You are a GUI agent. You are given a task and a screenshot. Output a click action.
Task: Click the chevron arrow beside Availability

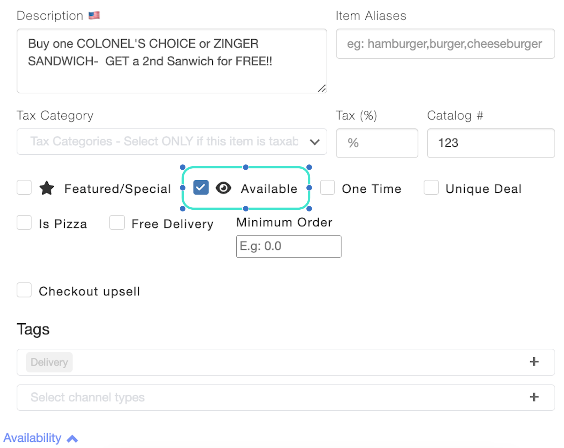click(72, 439)
